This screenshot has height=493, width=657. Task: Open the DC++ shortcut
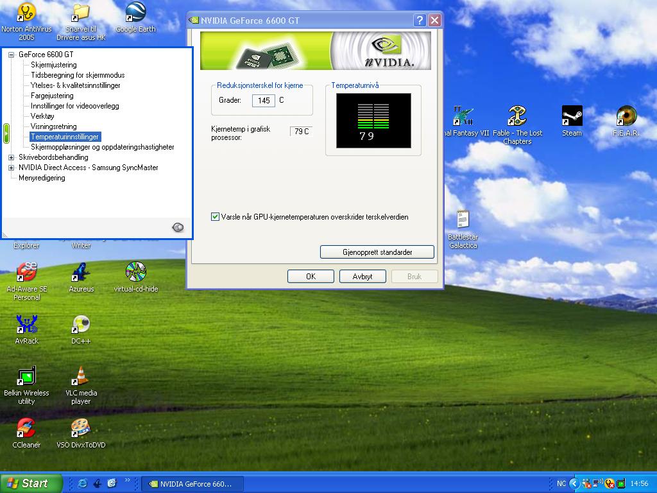pos(81,329)
